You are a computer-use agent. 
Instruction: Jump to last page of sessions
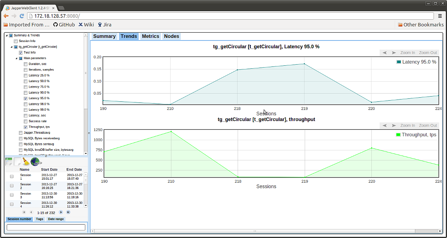(68, 212)
